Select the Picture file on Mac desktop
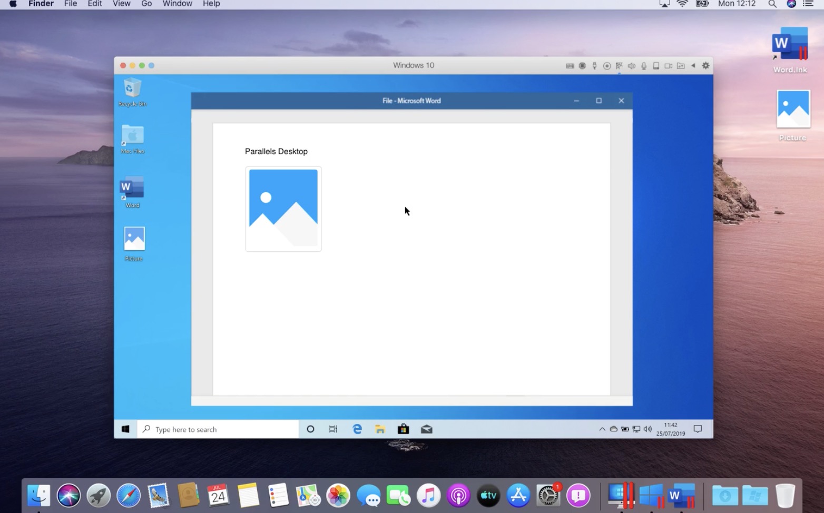Viewport: 824px width, 513px height. pyautogui.click(x=793, y=116)
